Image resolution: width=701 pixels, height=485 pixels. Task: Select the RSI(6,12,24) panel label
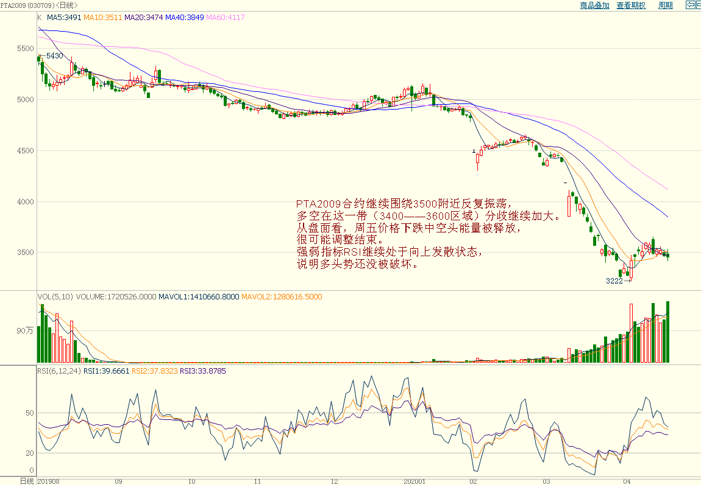[x=59, y=371]
